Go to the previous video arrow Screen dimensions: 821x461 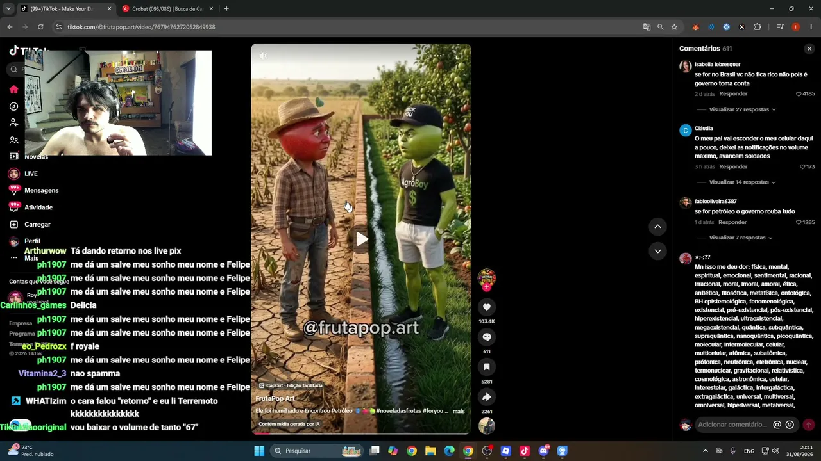(657, 227)
